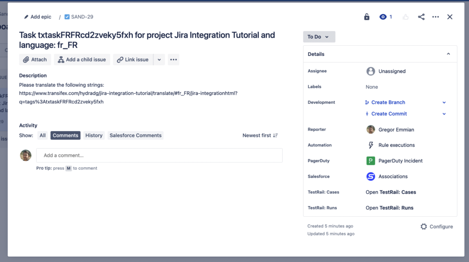Click the Create Commit link
The width and height of the screenshot is (469, 262).
389,113
